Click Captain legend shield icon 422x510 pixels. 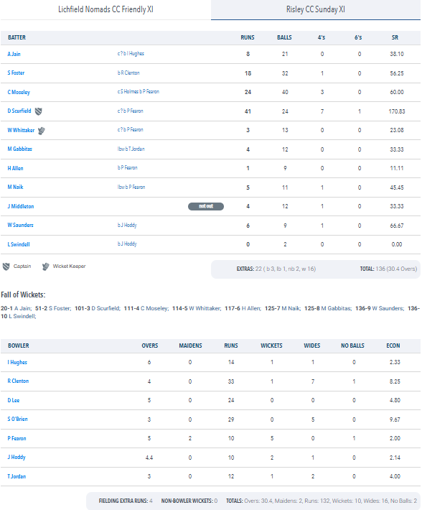6,266
